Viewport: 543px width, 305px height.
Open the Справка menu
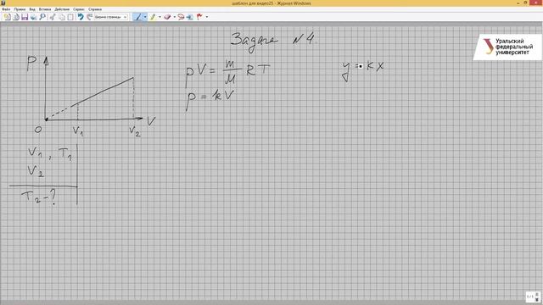(95, 9)
